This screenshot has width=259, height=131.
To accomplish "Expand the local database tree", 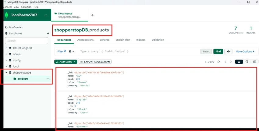I will pyautogui.click(x=6, y=66).
